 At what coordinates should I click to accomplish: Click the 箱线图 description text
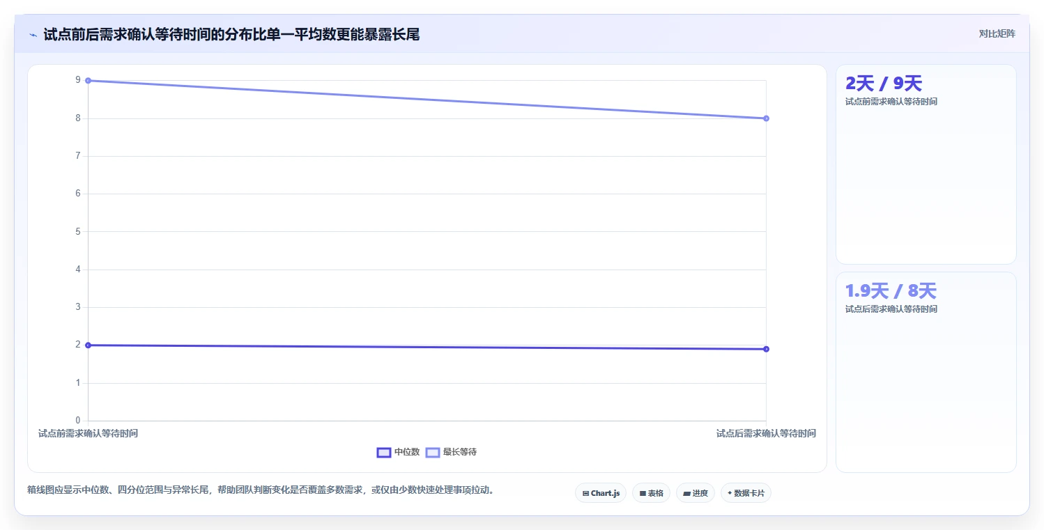pos(263,490)
